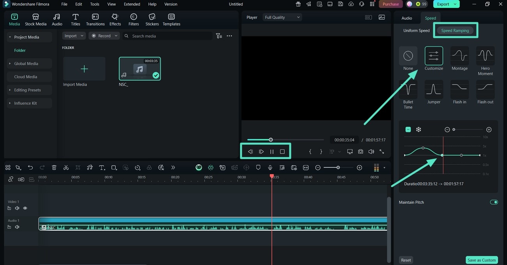Image resolution: width=507 pixels, height=265 pixels.
Task: Expand the Project Media tree item
Action: [x=10, y=37]
